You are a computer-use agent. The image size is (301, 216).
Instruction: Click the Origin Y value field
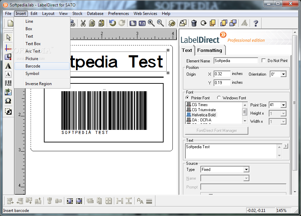click(222, 83)
